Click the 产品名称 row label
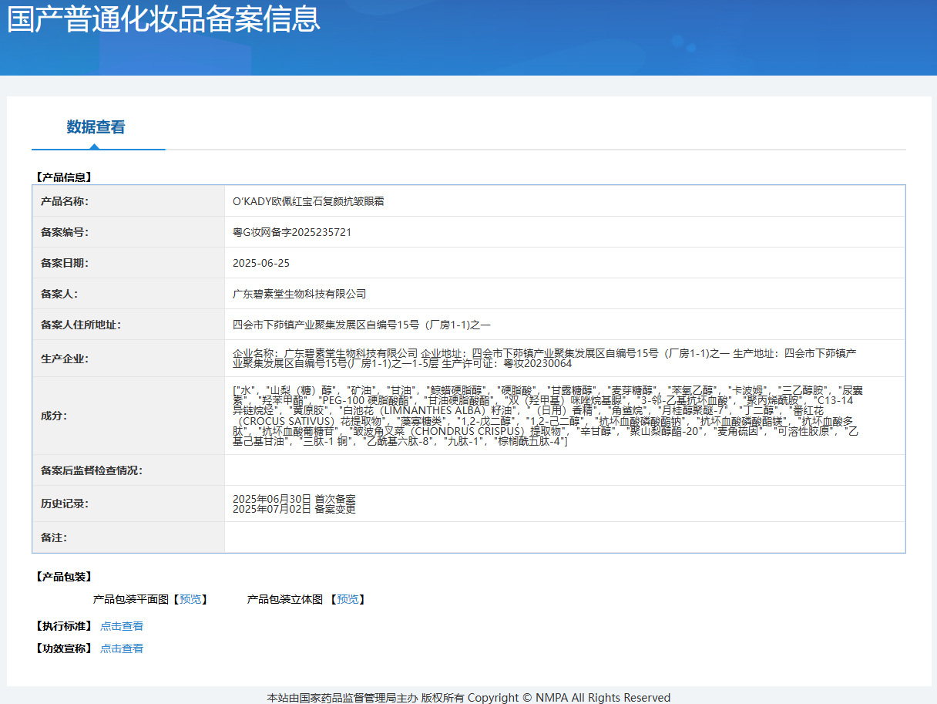Image resolution: width=937 pixels, height=704 pixels. [65, 201]
